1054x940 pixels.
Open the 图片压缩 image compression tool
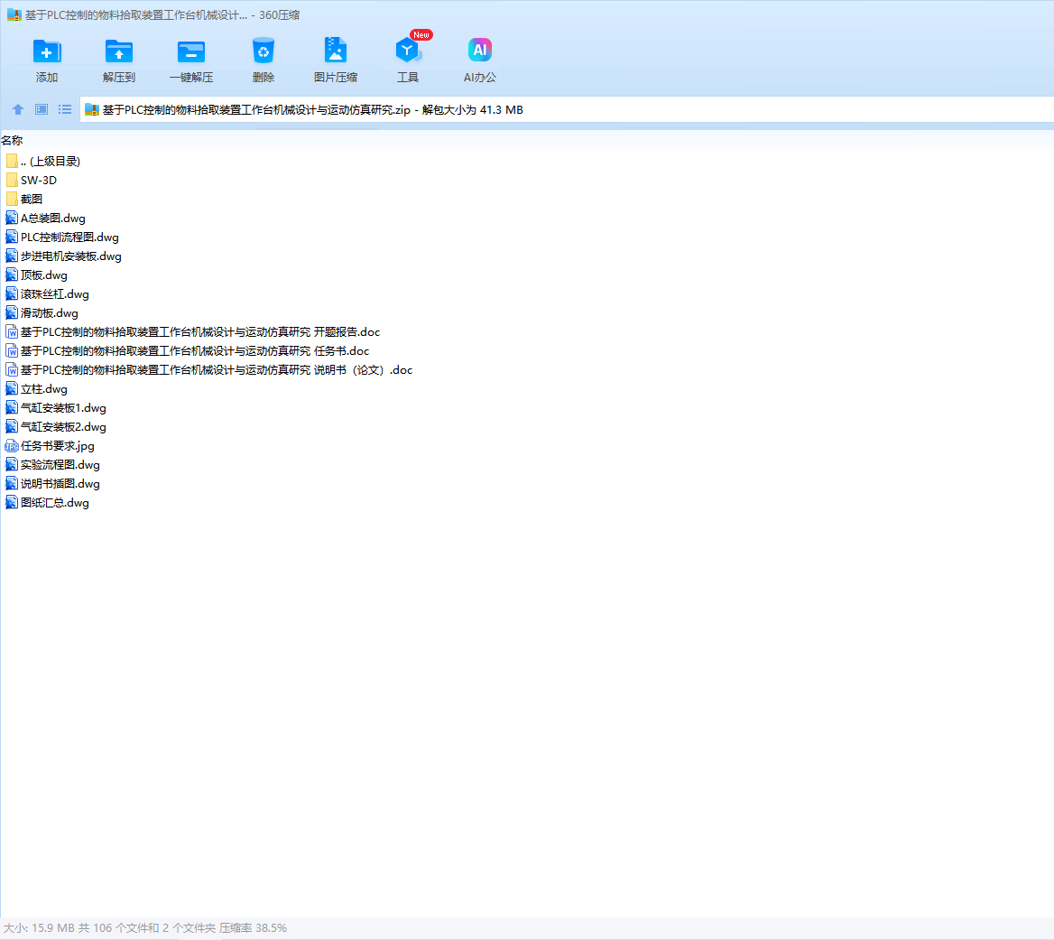coord(336,51)
